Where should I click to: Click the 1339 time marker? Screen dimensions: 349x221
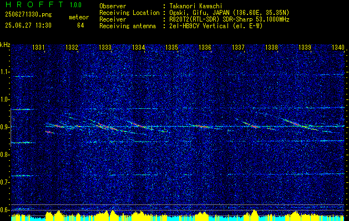(305, 47)
